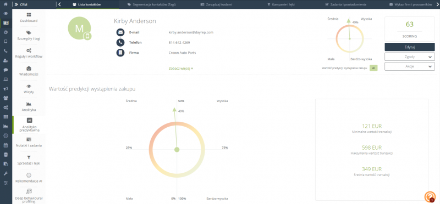The width and height of the screenshot is (440, 204).
Task: Go to the Sprzedaż i lejki section
Action: click(29, 160)
